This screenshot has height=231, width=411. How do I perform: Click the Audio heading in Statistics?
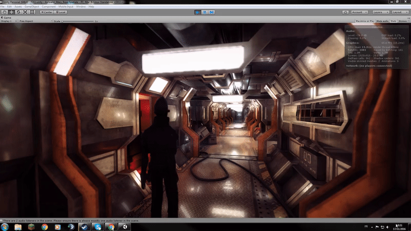[x=350, y=31]
